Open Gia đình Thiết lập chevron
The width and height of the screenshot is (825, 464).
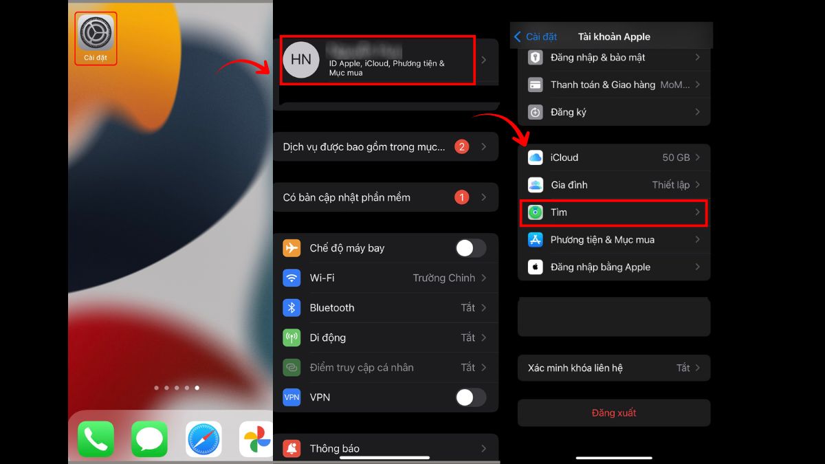coord(697,185)
